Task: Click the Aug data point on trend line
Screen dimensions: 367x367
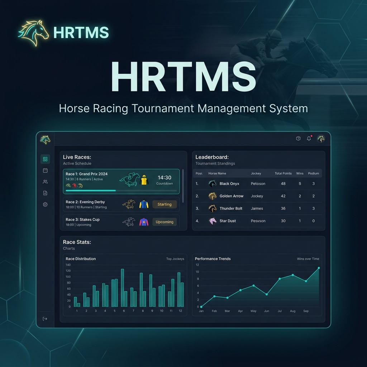Action: click(x=293, y=275)
